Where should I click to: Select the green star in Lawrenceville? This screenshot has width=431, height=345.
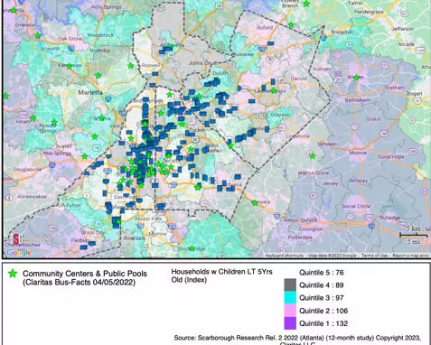(274, 90)
